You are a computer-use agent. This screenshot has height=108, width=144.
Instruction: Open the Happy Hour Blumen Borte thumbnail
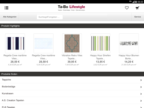click(x=129, y=43)
